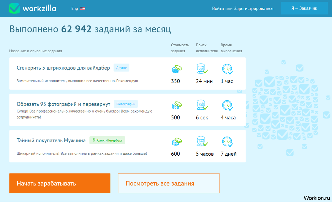Open task Сгенерить 5 штрихкодов для вайлдбер
Screen dimensions: 332x202
coord(63,68)
